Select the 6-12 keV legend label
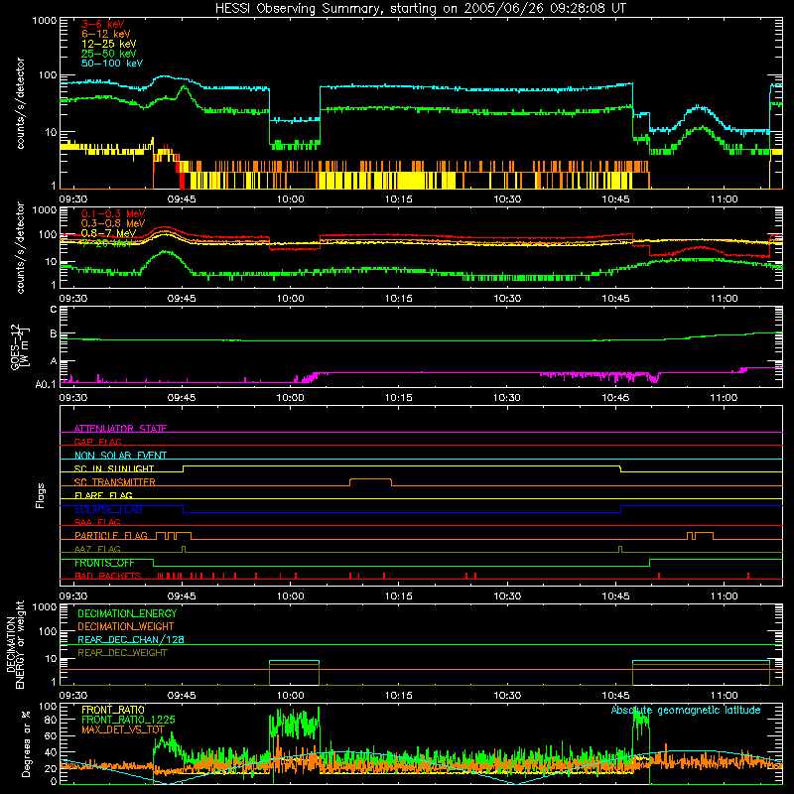Image resolution: width=794 pixels, height=794 pixels. 106,34
